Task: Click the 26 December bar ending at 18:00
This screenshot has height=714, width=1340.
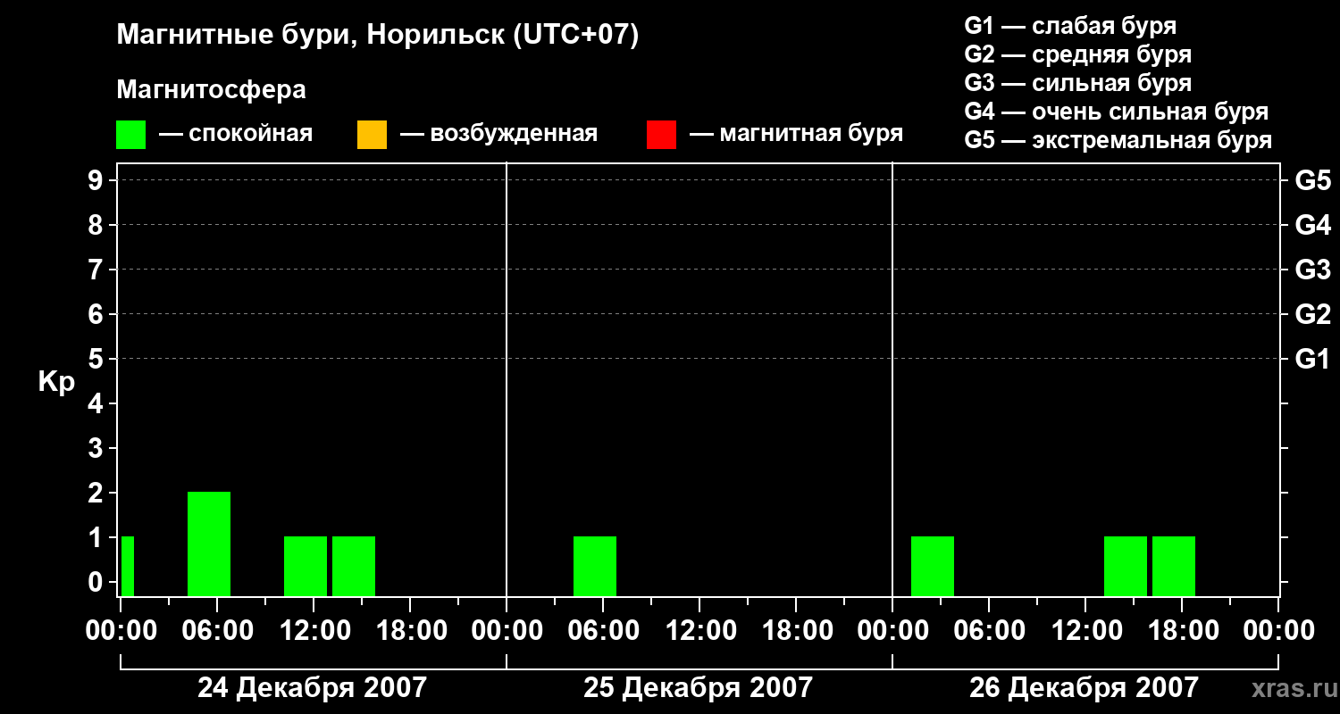Action: pos(1174,566)
